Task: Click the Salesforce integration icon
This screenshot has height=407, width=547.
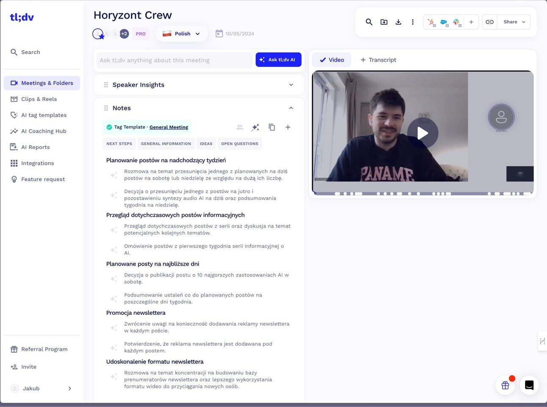Action: click(444, 22)
